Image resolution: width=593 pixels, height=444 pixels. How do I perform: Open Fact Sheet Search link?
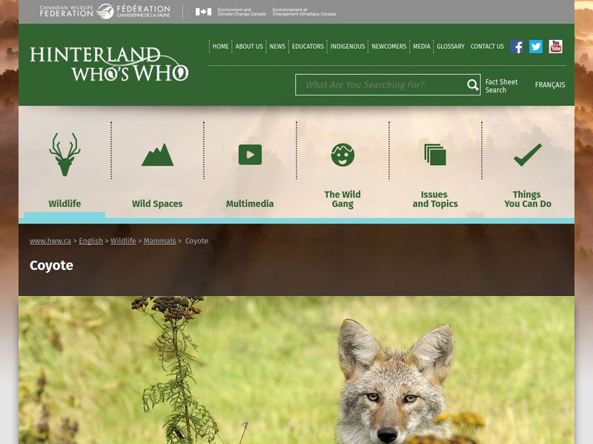coord(501,86)
